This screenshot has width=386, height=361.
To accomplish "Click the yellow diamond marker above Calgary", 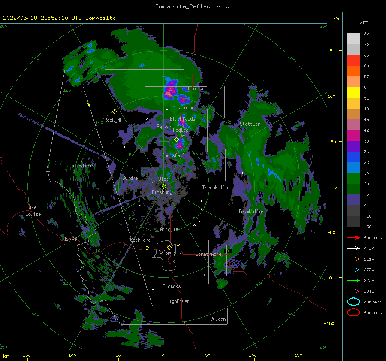I will click(169, 247).
